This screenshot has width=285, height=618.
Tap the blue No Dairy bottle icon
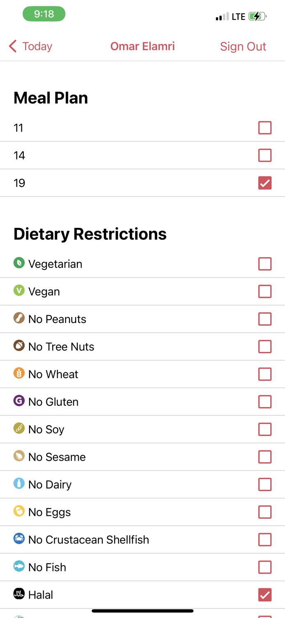19,484
